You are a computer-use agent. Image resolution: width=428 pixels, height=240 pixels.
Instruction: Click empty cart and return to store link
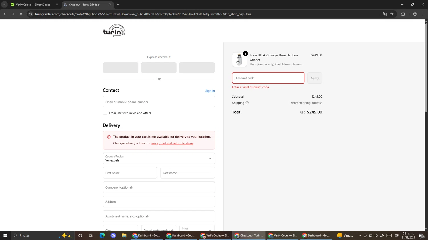(172, 143)
